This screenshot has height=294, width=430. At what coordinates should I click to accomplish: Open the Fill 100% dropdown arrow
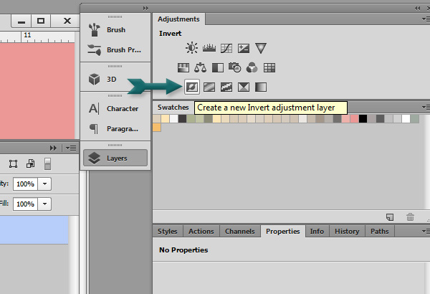point(44,204)
